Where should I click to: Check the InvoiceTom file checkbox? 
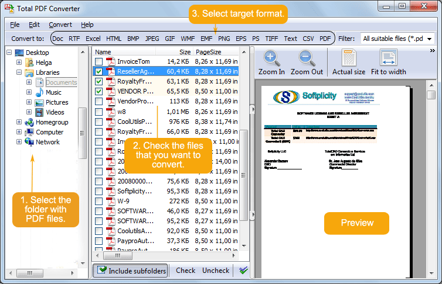[x=98, y=61]
